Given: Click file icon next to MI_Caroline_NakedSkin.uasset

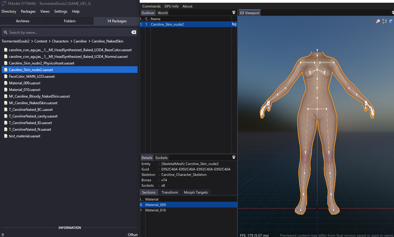Looking at the screenshot, I should [x=6, y=103].
